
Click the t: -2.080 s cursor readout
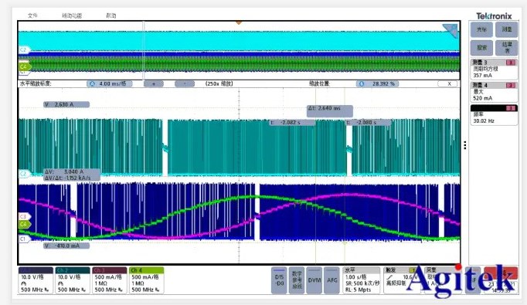tap(369, 123)
